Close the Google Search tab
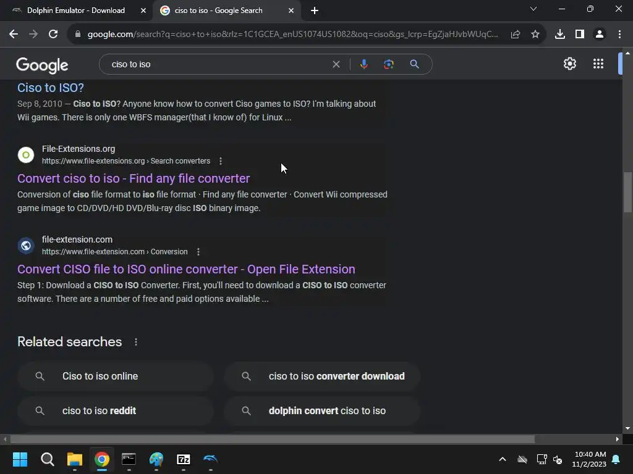633x474 pixels. pyautogui.click(x=291, y=10)
